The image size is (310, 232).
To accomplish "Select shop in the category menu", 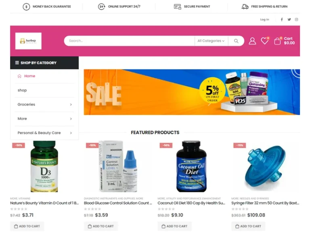I will (x=22, y=90).
